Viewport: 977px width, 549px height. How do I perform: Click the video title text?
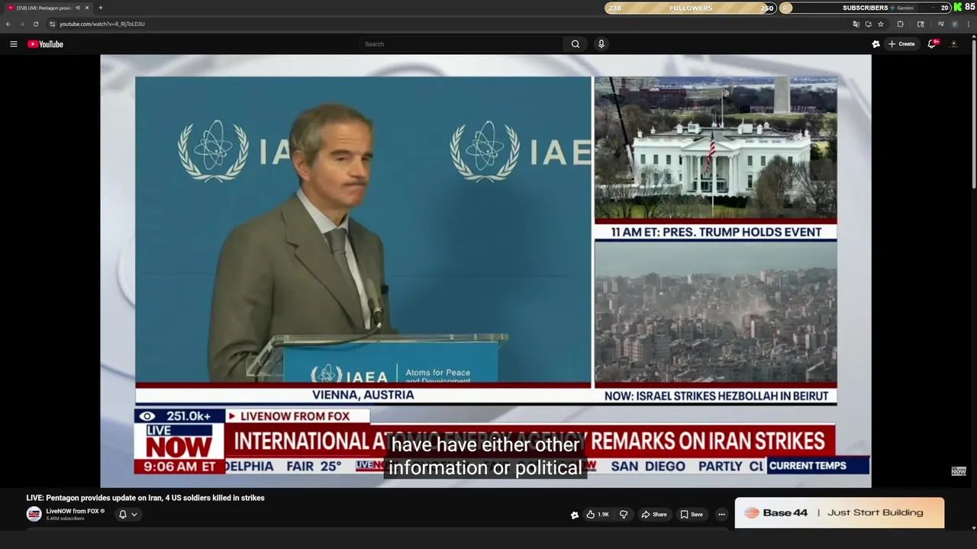click(145, 498)
